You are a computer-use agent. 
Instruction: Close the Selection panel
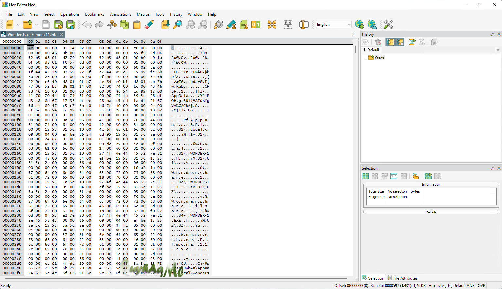pos(499,168)
